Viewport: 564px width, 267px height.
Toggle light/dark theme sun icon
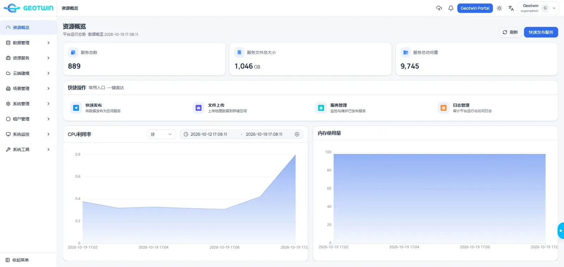coord(499,8)
